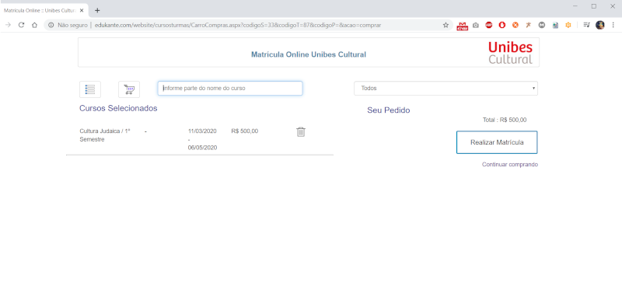Click the Realizar Matrícula button
622x290 pixels.
click(x=497, y=142)
